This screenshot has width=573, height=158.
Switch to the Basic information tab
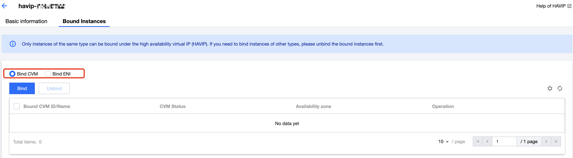click(26, 21)
